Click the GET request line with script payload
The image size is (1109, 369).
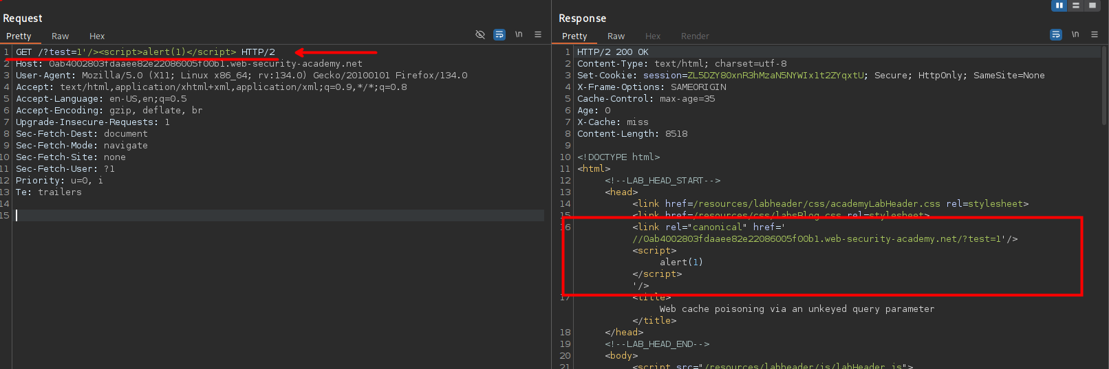point(145,52)
